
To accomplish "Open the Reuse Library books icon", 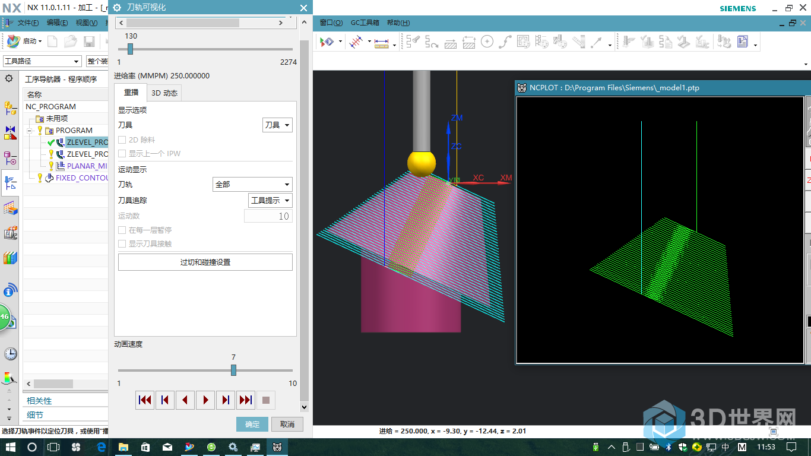I will [10, 258].
